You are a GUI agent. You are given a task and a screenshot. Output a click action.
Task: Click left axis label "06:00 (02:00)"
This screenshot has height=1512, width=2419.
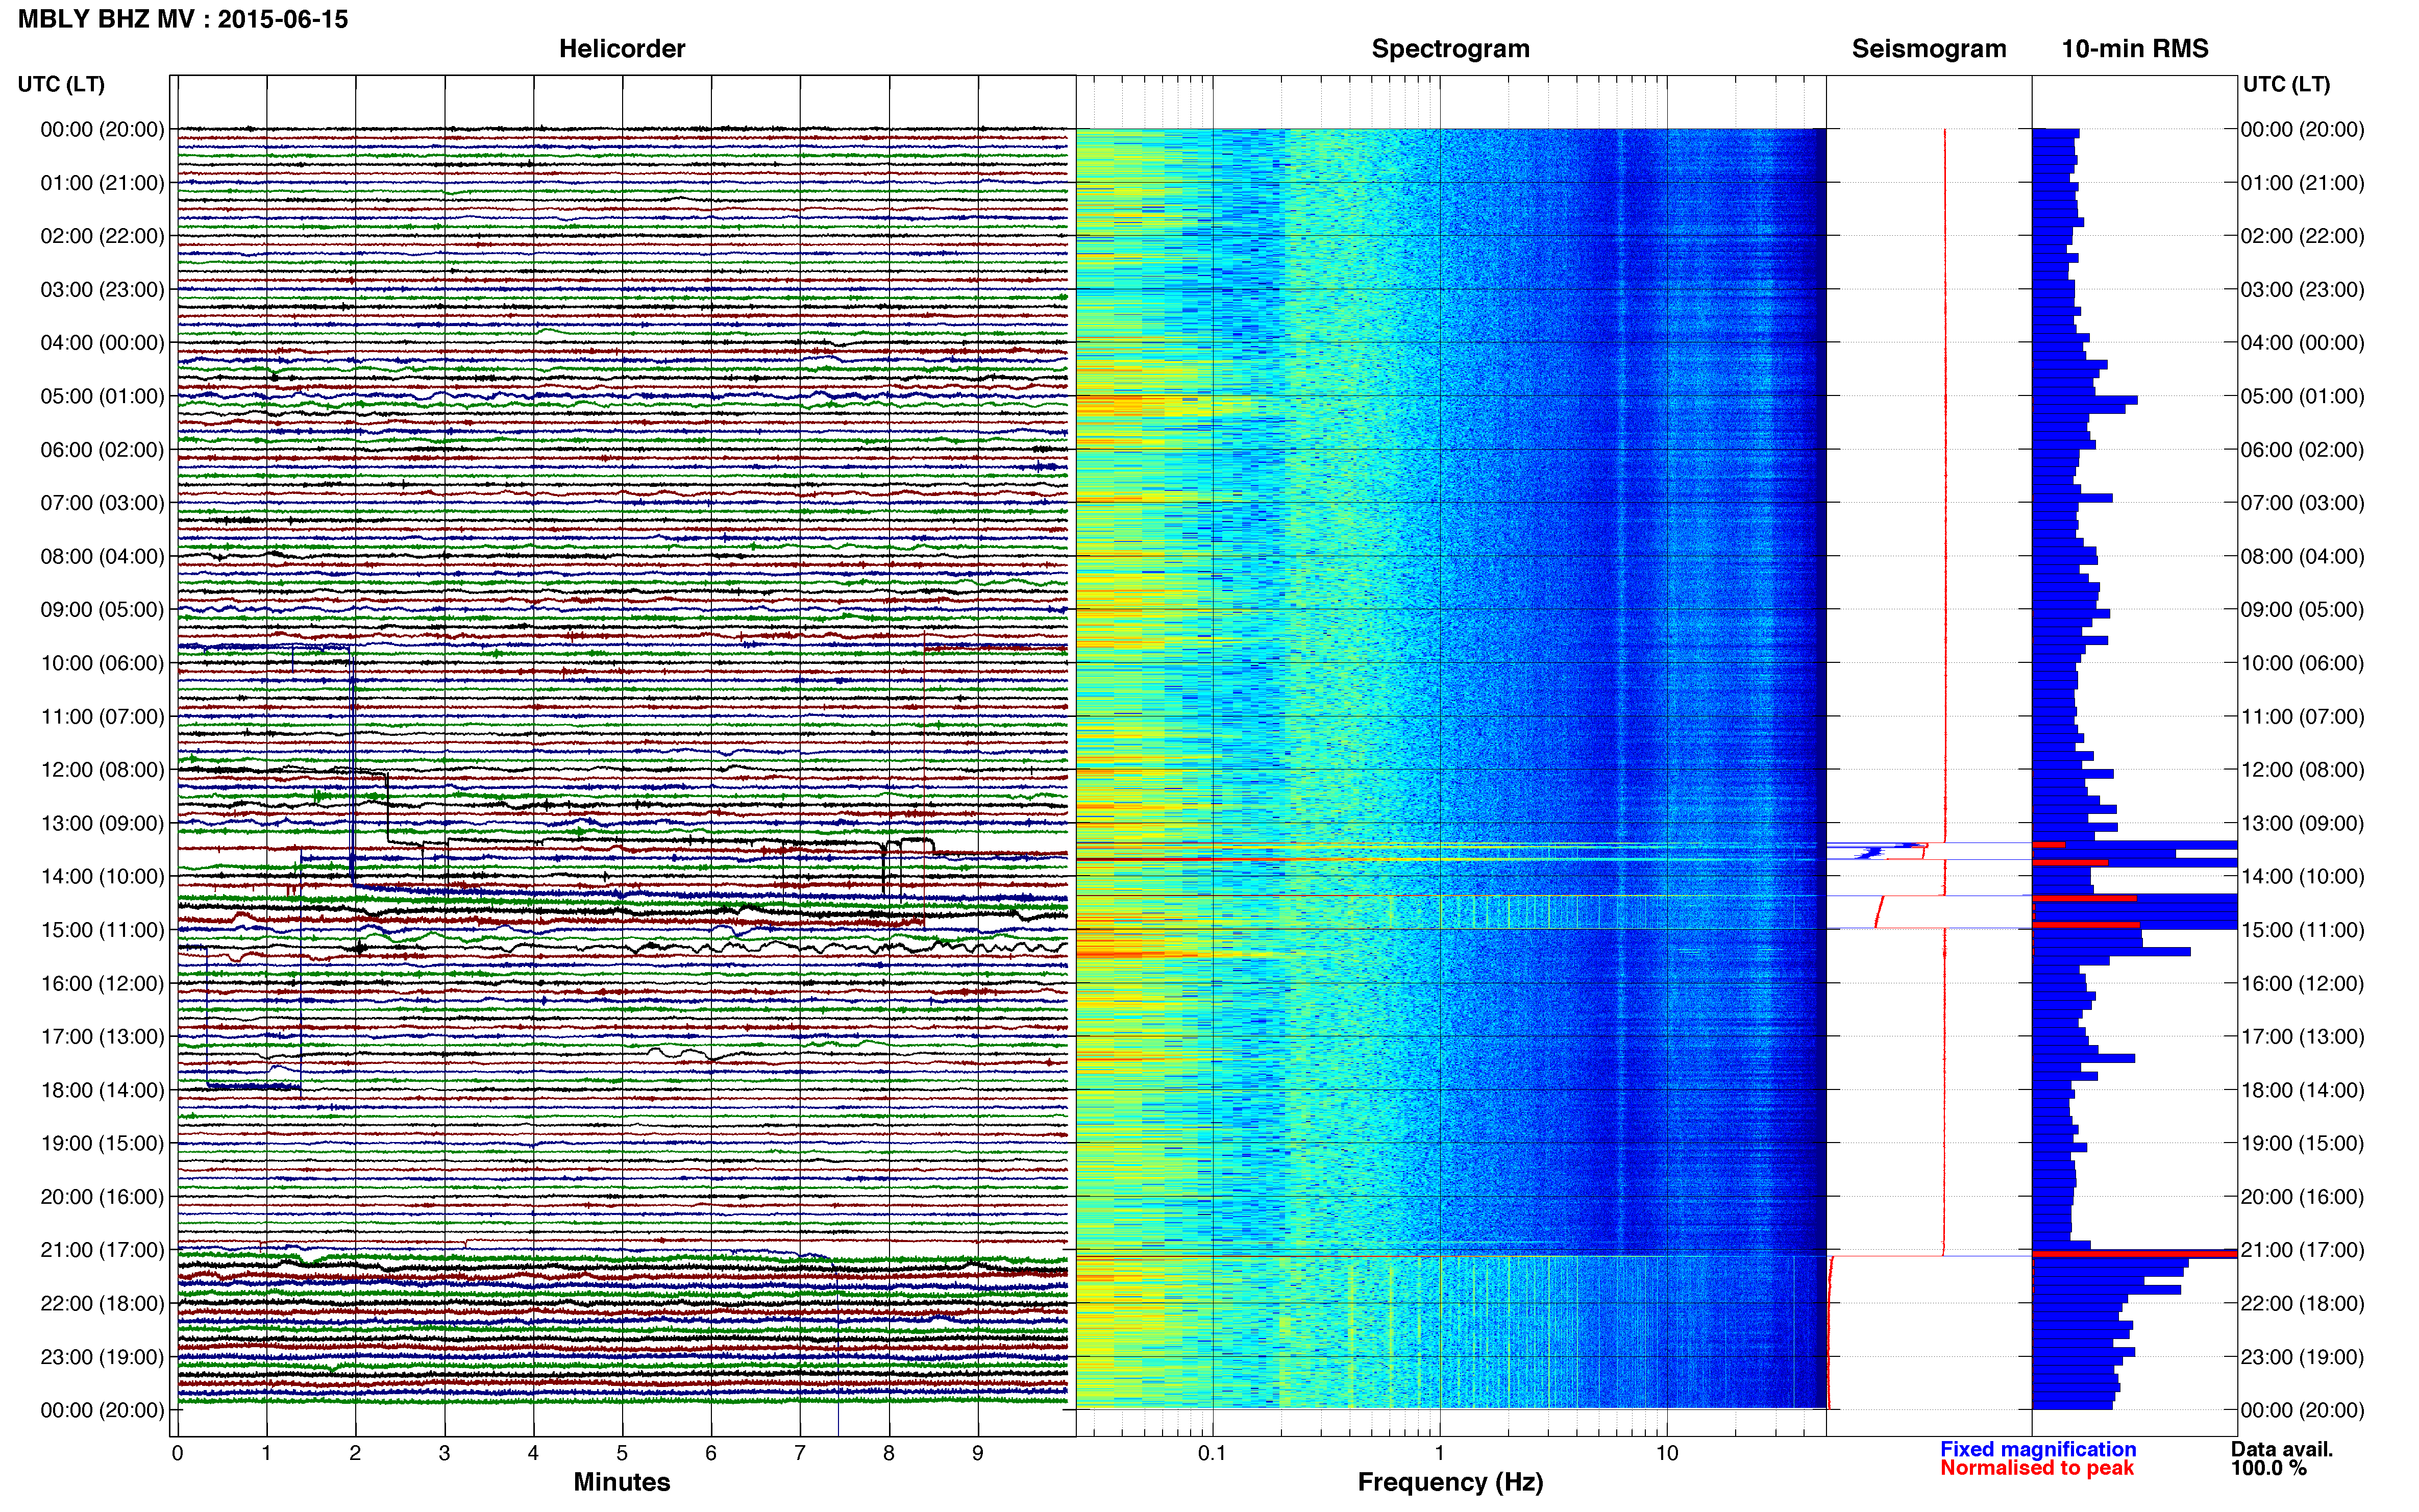point(102,450)
